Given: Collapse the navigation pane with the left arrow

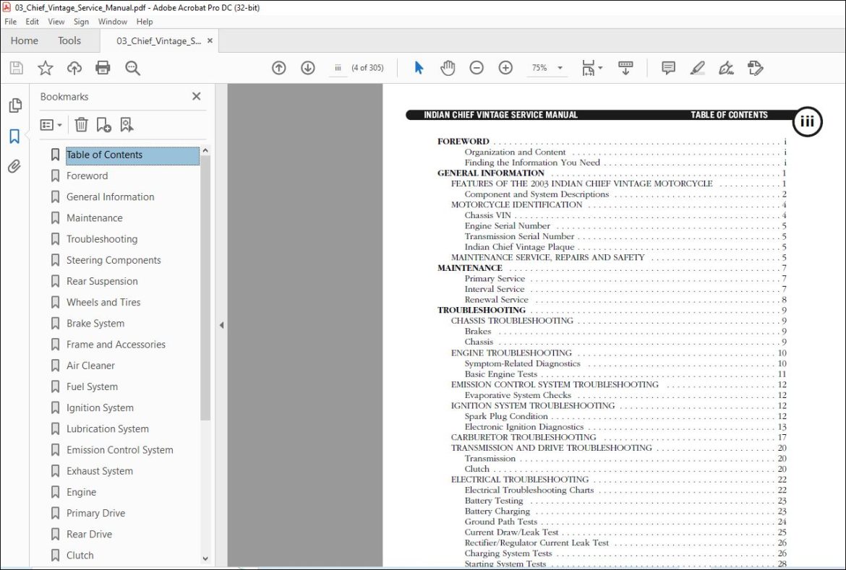Looking at the screenshot, I should point(222,325).
